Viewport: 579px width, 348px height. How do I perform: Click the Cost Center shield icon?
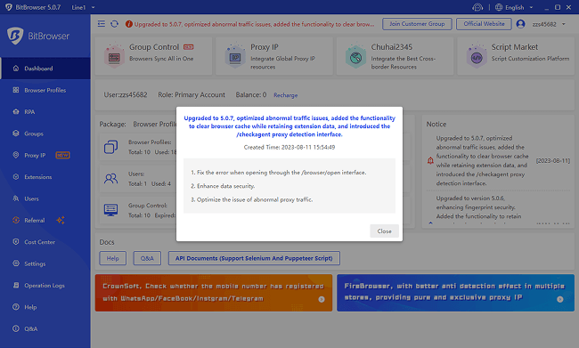pyautogui.click(x=16, y=242)
